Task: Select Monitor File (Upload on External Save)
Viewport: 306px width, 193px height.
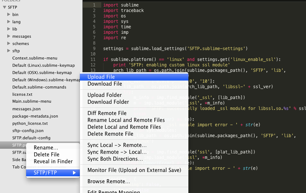Action: pyautogui.click(x=134, y=170)
